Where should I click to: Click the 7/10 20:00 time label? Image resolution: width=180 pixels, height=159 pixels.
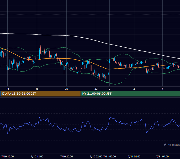click(66, 156)
